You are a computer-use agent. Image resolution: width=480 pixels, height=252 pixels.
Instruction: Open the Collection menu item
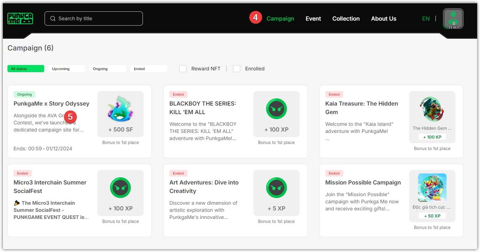(346, 18)
